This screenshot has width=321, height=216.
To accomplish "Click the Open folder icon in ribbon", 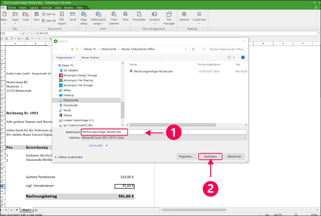I will pyautogui.click(x=15, y=14).
